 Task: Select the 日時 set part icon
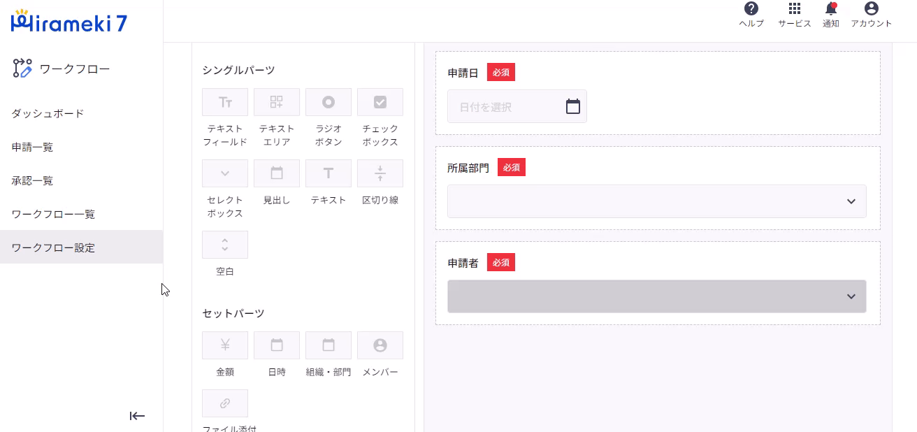(277, 345)
